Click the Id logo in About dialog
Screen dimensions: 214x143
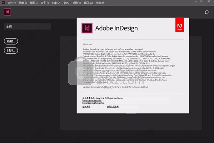[87, 28]
